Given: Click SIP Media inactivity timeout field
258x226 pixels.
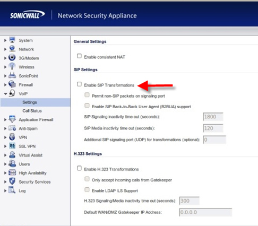Looking at the screenshot, I should (213, 128).
